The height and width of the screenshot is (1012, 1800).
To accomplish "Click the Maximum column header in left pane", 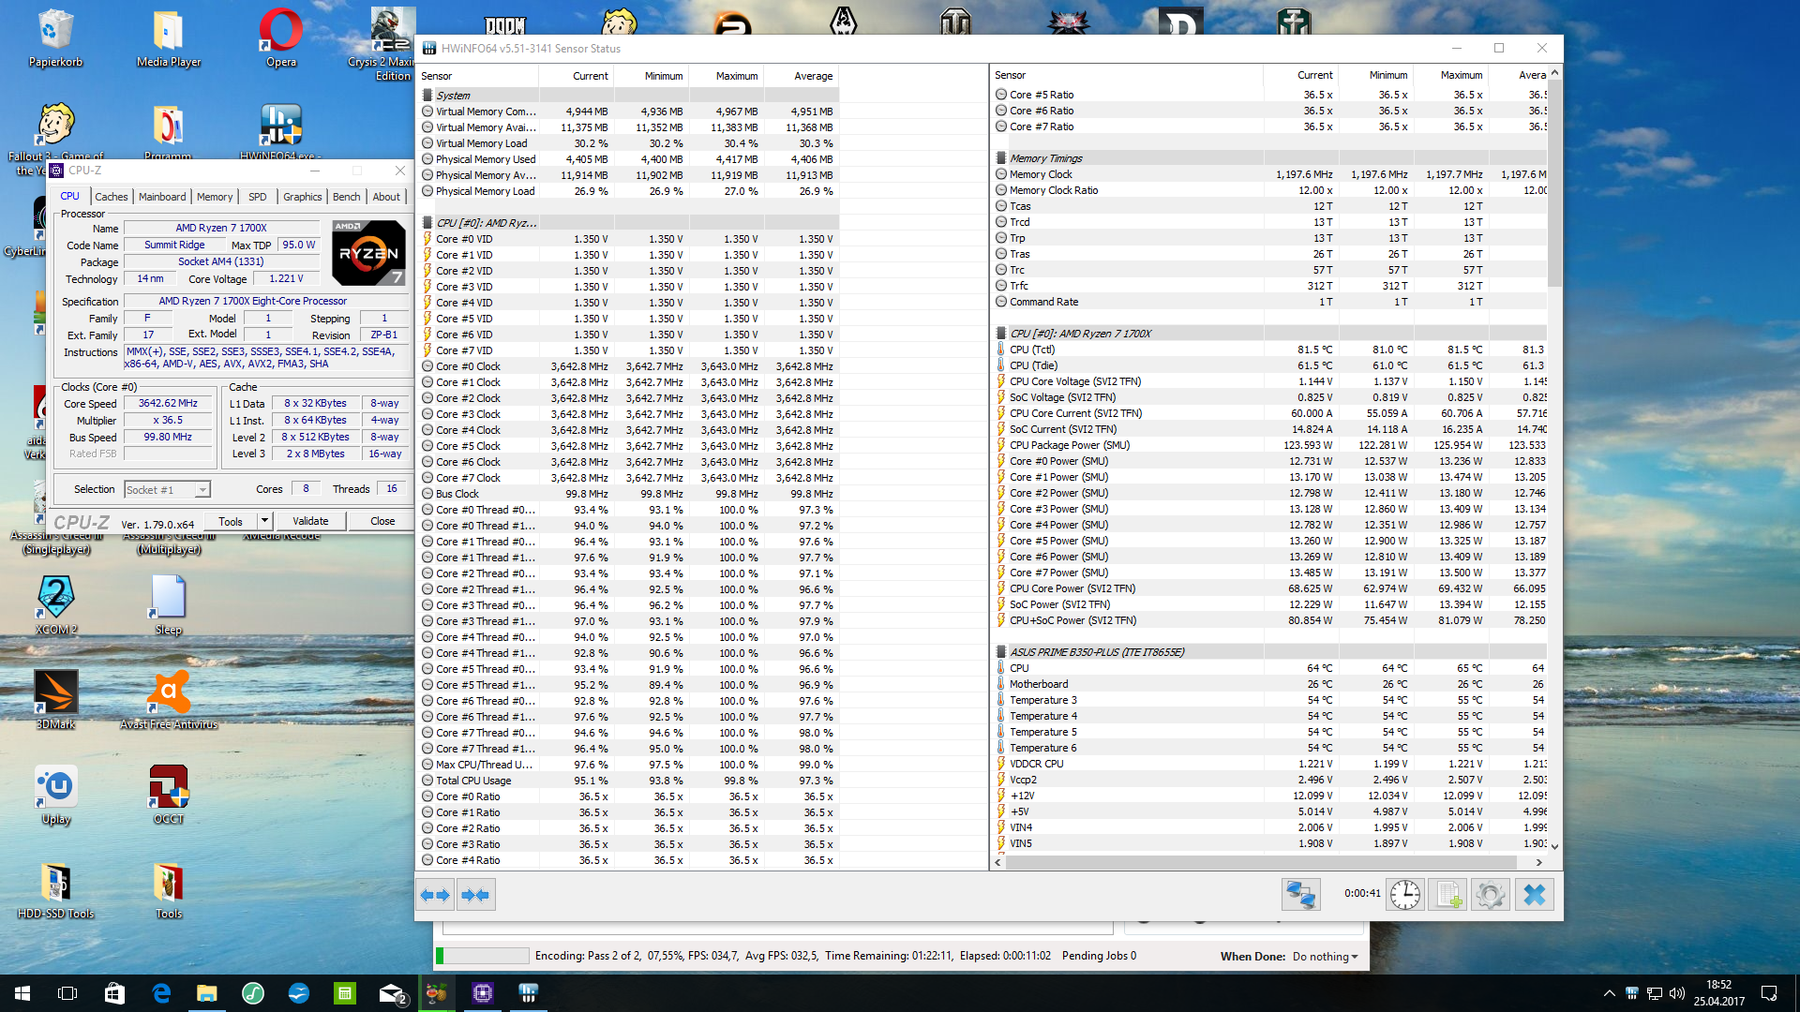I will pyautogui.click(x=727, y=76).
